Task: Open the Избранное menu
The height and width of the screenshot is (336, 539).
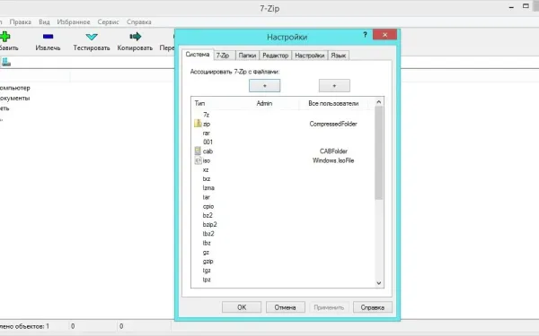Action: coord(74,22)
